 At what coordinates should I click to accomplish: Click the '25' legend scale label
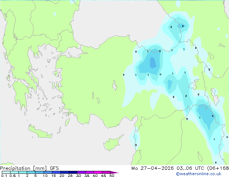[70, 176]
